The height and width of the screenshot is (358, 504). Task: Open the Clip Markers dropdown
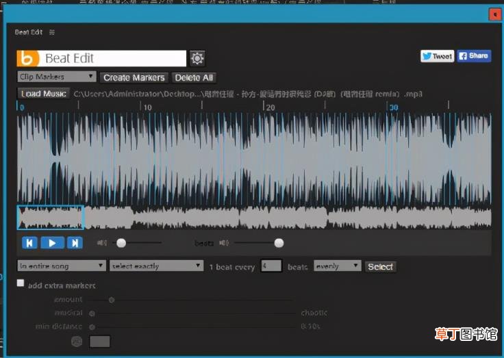(57, 77)
